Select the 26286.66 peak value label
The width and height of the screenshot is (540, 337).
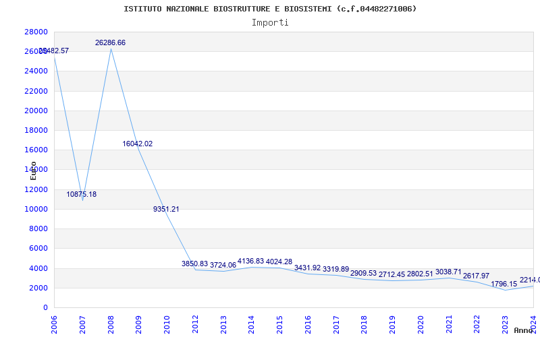pyautogui.click(x=110, y=42)
